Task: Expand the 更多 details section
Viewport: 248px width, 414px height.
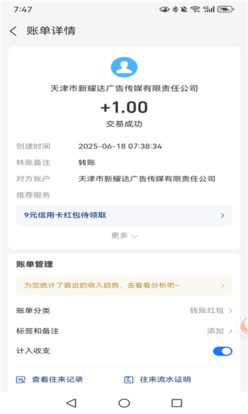Action: (124, 235)
